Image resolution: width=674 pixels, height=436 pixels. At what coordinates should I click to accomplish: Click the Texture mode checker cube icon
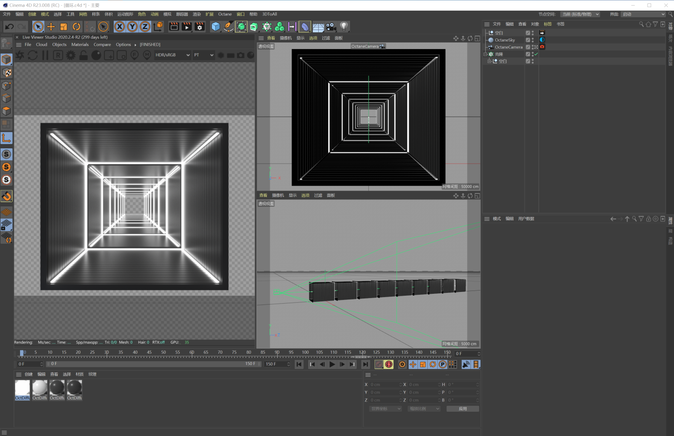point(7,73)
